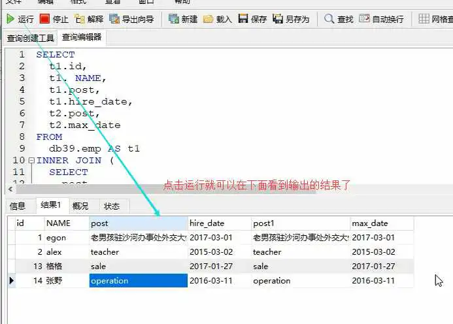Click the Save As (另存为) icon
This screenshot has width=453, height=324.
(278, 19)
